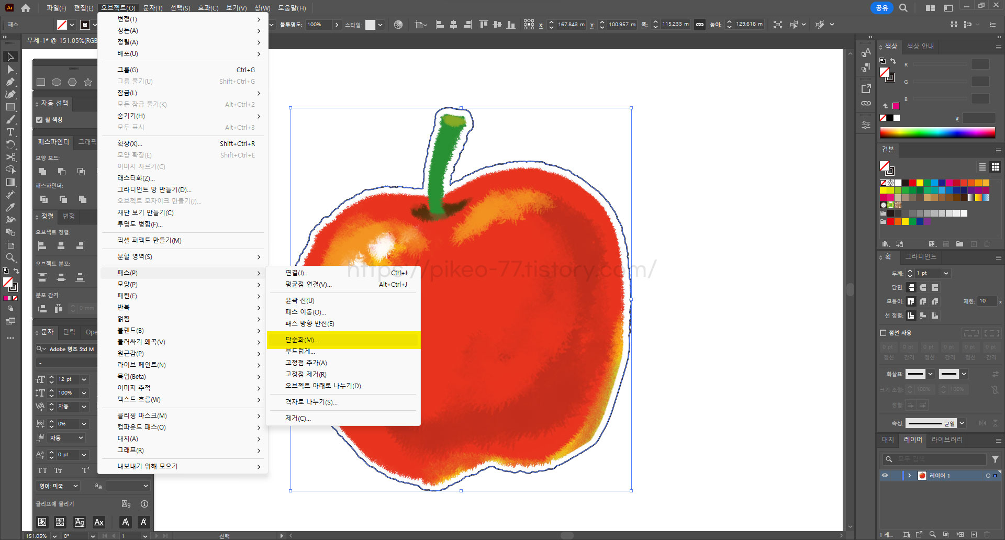Viewport: 1005px width, 540px height.
Task: Select the Type tool in toolbar
Action: [x=10, y=132]
